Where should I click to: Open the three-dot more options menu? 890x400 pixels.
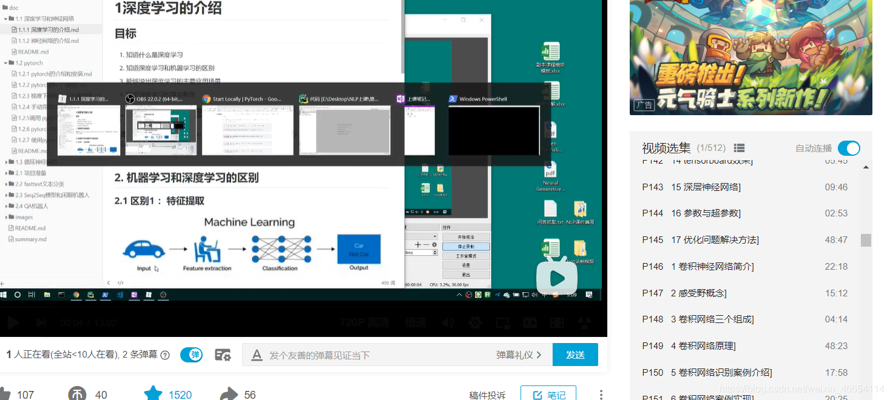tap(601, 395)
